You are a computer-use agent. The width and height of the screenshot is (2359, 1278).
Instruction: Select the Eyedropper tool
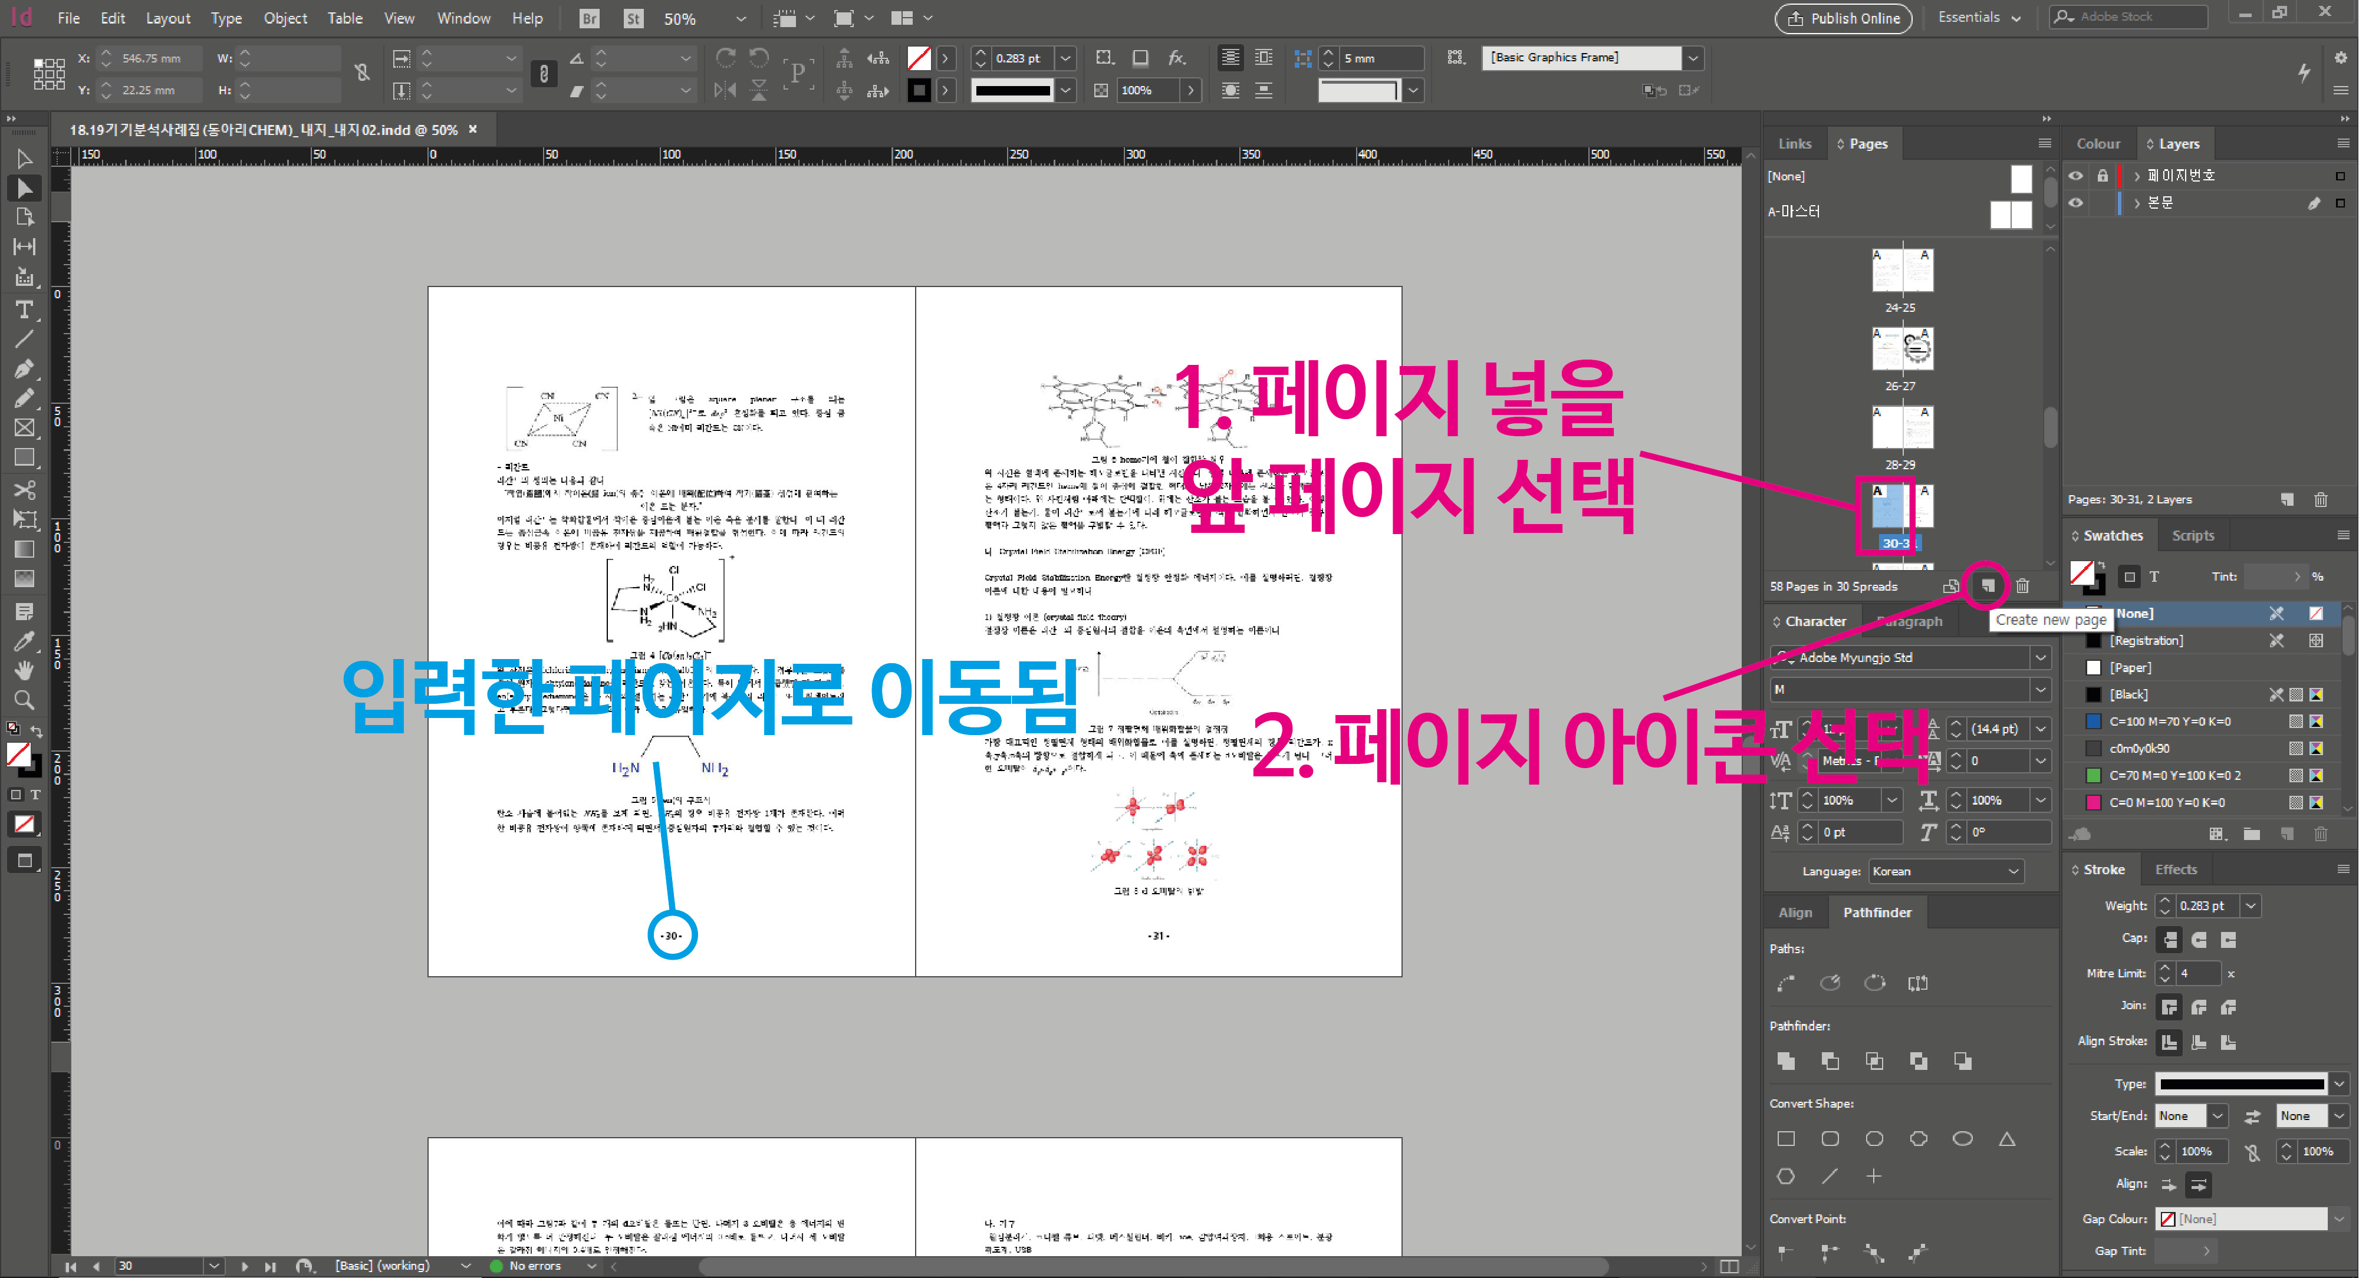click(x=24, y=641)
